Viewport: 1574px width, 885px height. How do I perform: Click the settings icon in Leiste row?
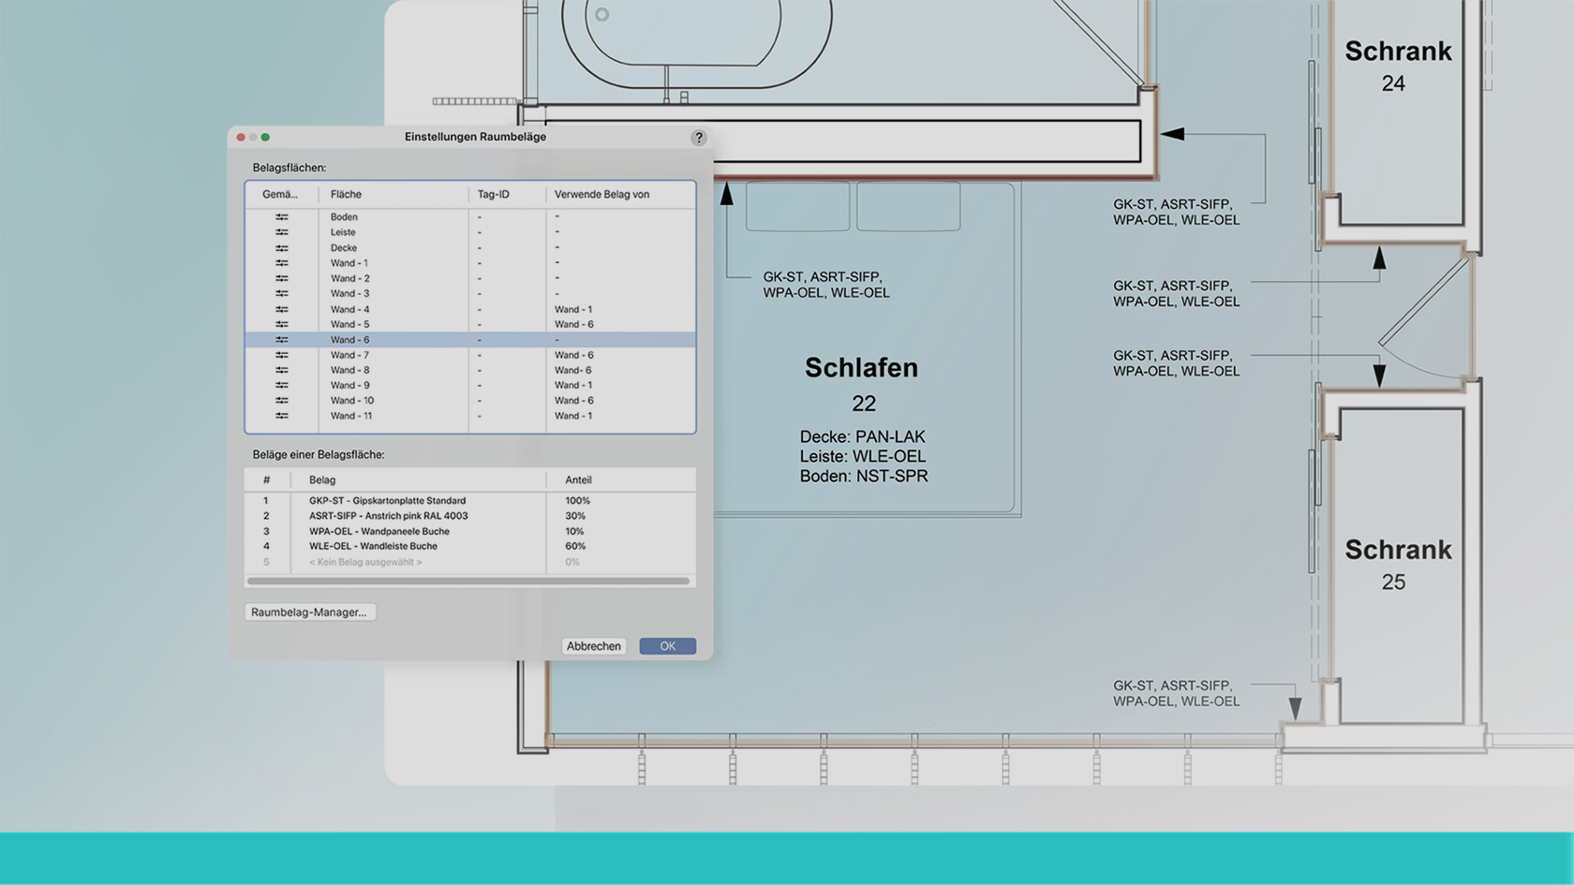pyautogui.click(x=282, y=232)
